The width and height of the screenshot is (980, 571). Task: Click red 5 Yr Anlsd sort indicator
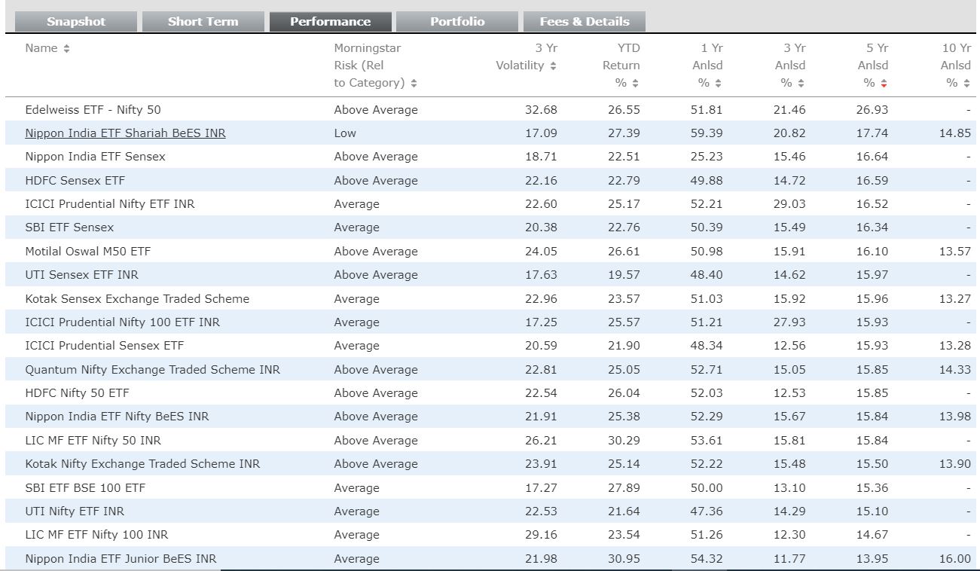884,84
